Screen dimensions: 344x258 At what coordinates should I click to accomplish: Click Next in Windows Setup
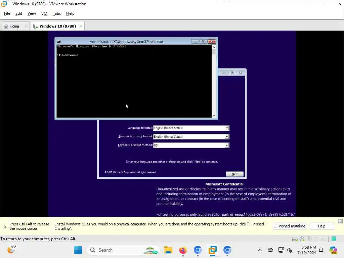point(235,174)
